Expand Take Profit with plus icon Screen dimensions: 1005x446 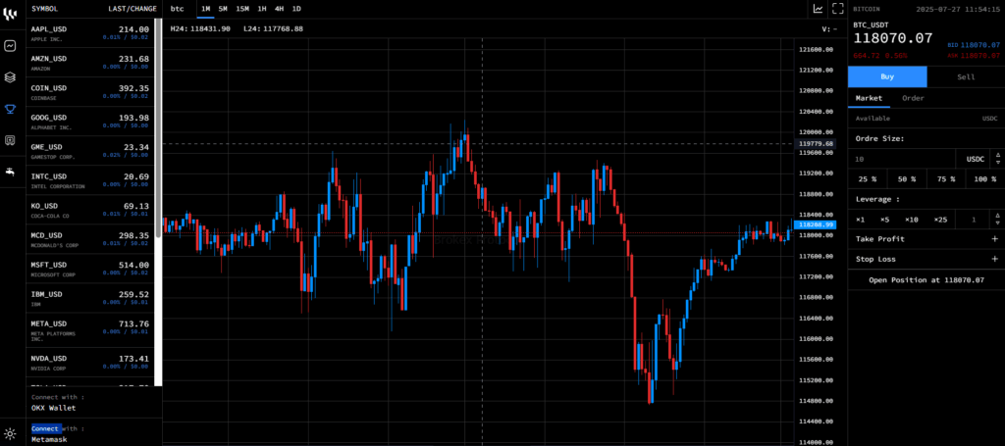995,238
